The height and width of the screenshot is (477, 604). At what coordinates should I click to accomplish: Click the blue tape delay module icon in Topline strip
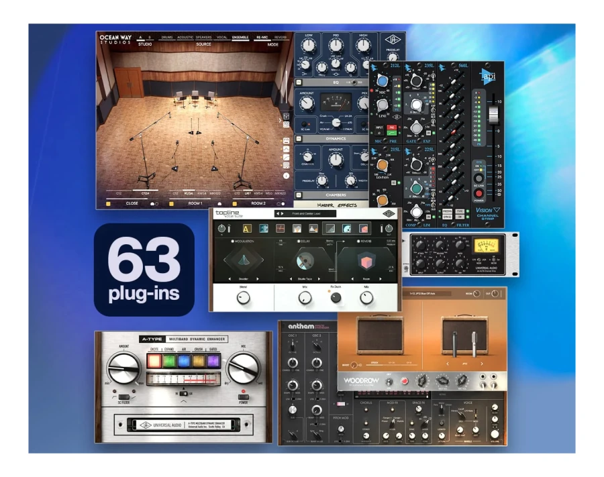point(347,229)
